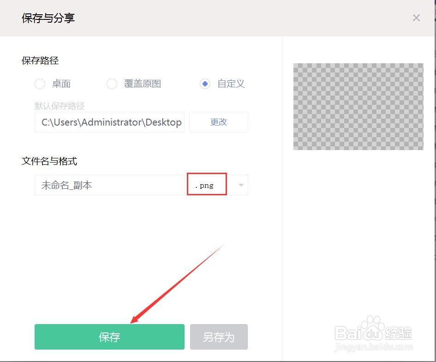The image size is (436, 362).
Task: Close the 保存与分享 dialog
Action: (416, 18)
